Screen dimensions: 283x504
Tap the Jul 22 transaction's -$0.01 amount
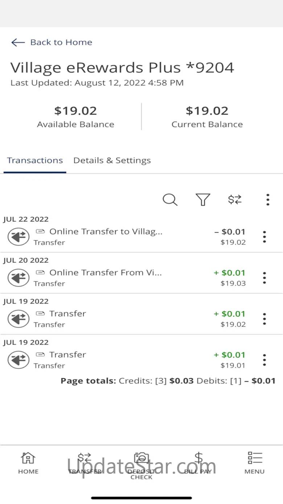pos(230,232)
